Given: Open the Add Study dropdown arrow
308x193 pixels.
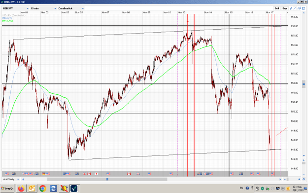Looking at the screenshot, I should 18,179.
